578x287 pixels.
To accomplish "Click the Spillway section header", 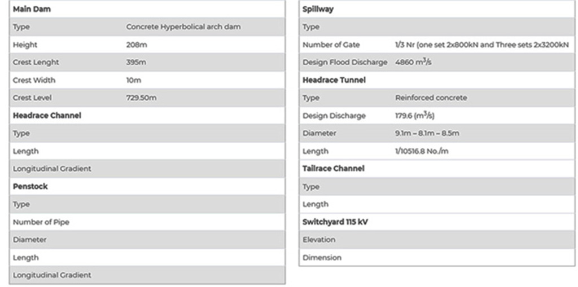I will pyautogui.click(x=318, y=9).
